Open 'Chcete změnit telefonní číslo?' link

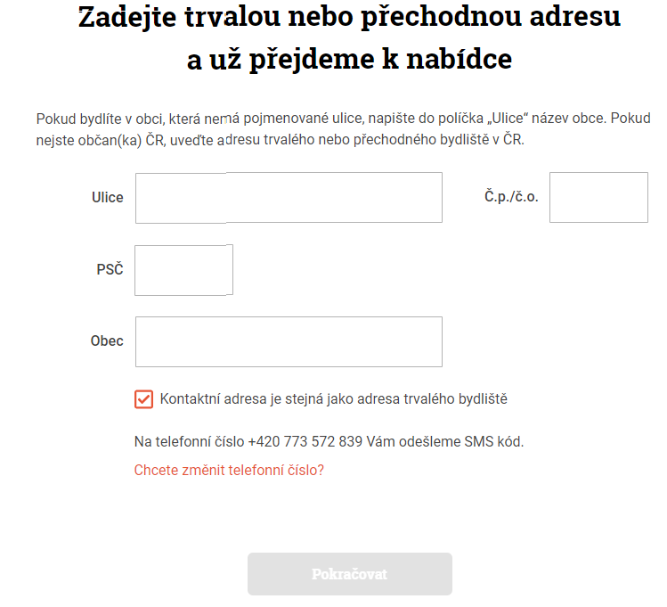pyautogui.click(x=229, y=470)
